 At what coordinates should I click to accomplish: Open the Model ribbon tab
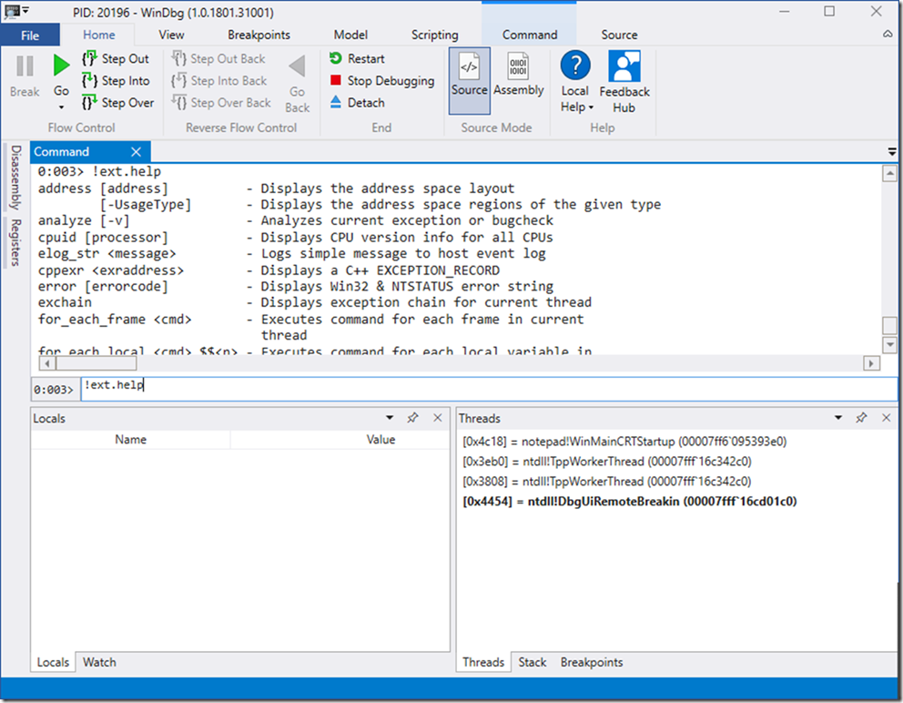350,35
